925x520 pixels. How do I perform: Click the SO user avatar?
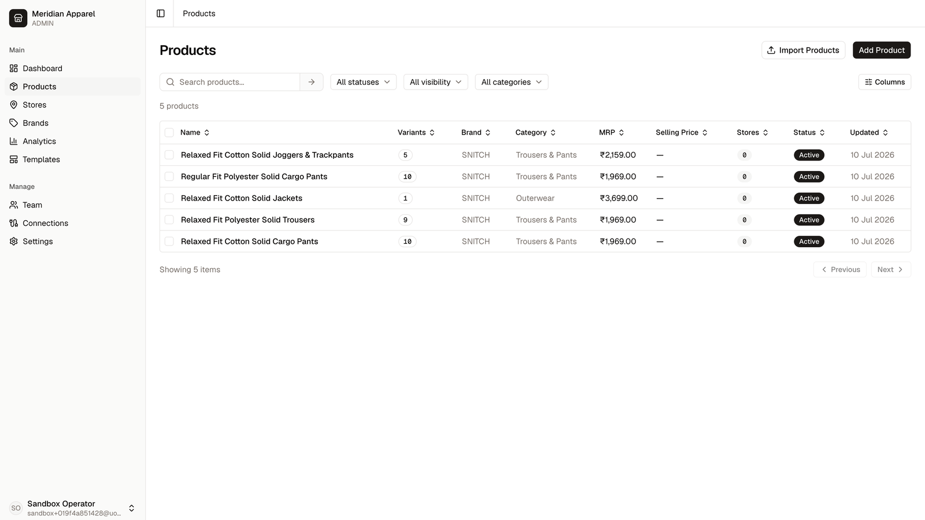click(x=16, y=508)
